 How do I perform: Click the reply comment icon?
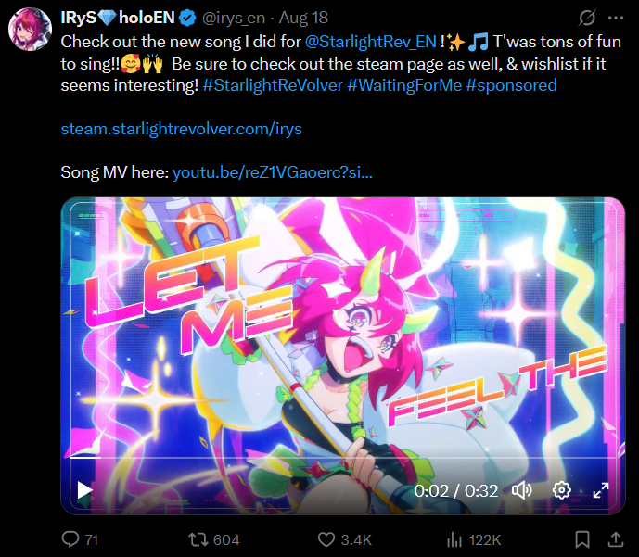(x=70, y=539)
